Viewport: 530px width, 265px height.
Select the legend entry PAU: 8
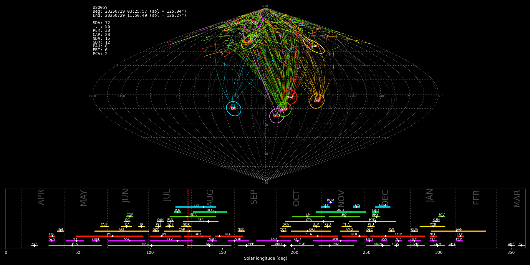pos(100,46)
